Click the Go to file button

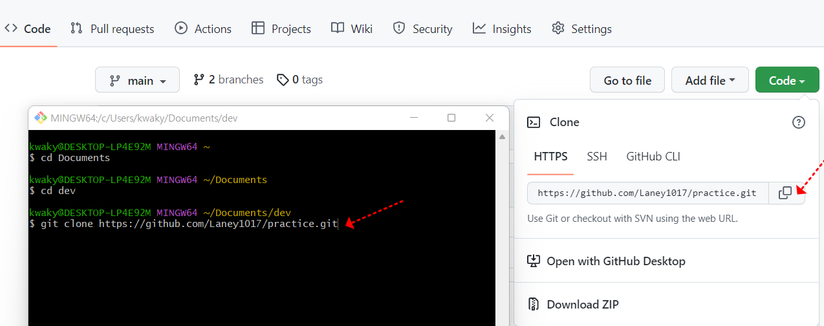[627, 80]
